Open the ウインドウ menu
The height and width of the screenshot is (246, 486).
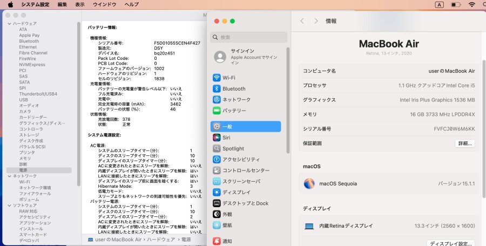[105, 4]
